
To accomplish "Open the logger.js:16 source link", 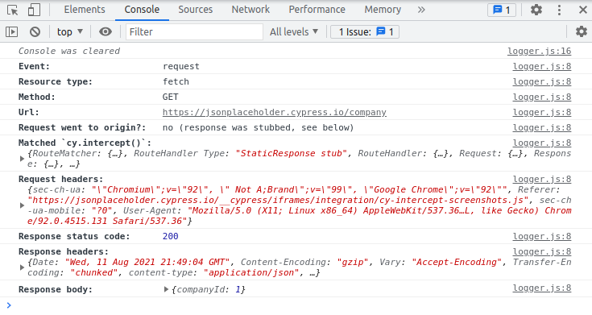I will pos(539,51).
